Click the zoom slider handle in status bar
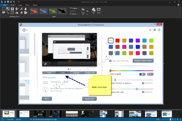 pyautogui.click(x=170, y=119)
